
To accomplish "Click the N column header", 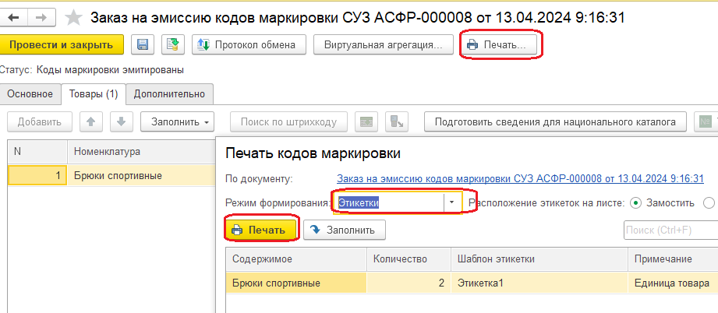I will tap(37, 152).
